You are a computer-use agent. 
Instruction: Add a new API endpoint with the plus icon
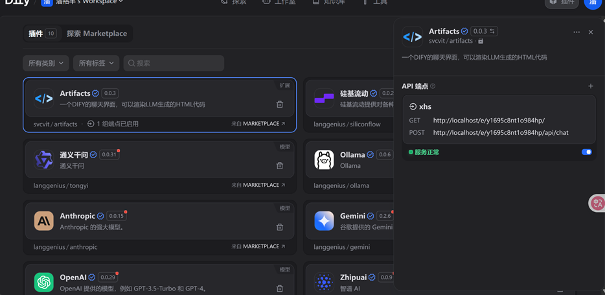click(x=590, y=86)
